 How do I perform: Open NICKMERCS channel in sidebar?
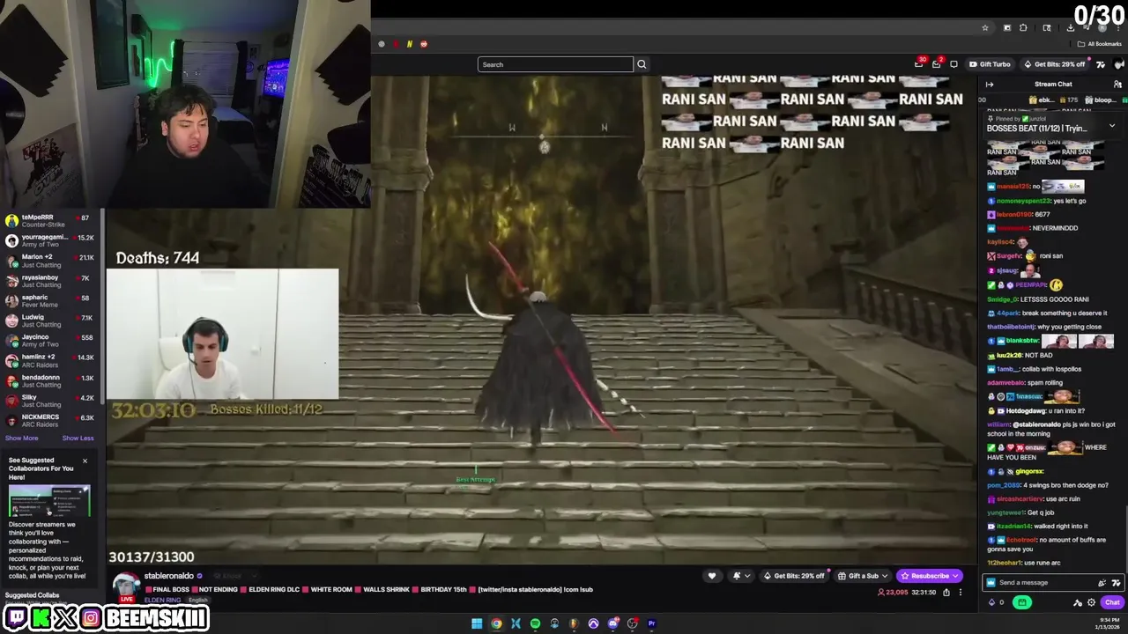[x=48, y=421]
